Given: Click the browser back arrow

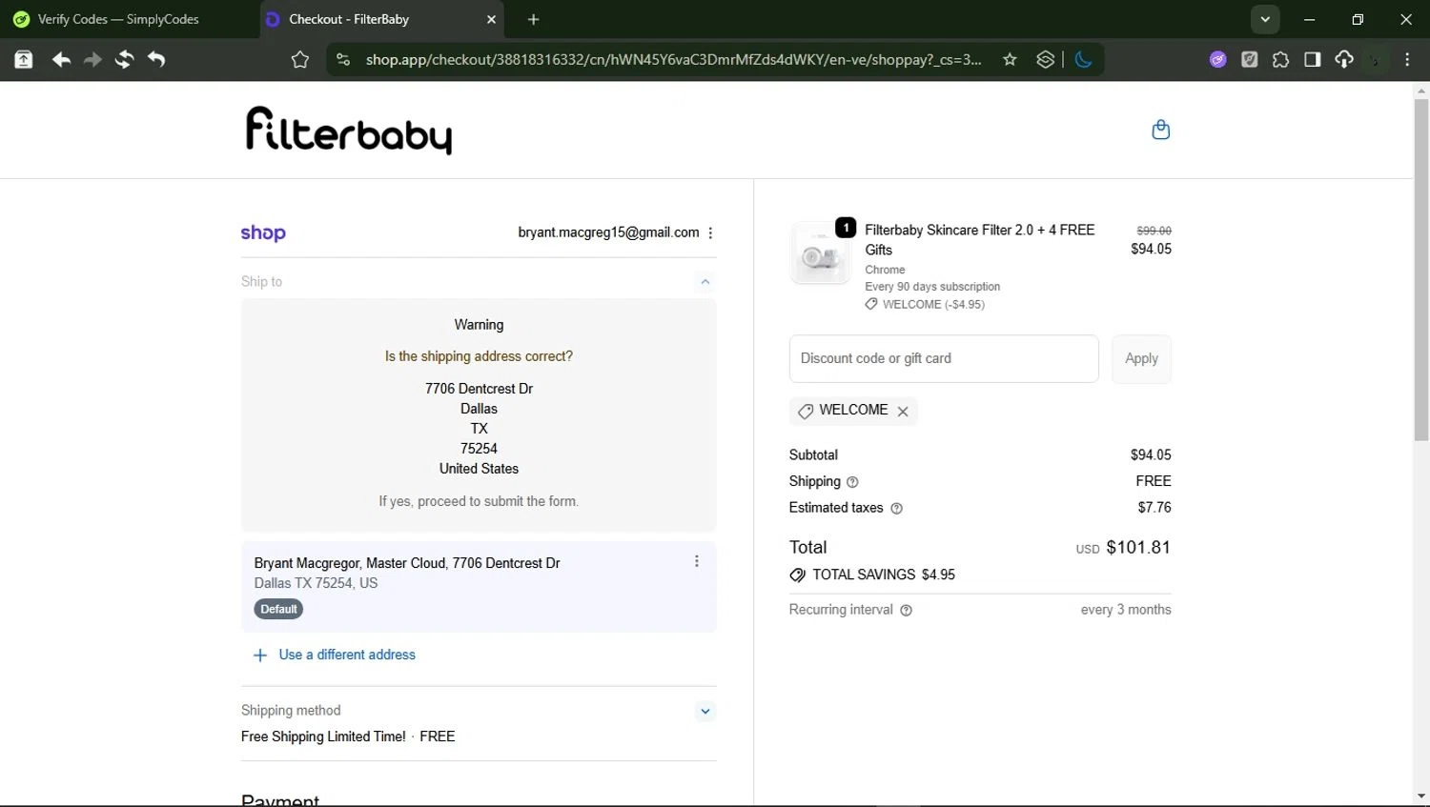Looking at the screenshot, I should pos(61,59).
